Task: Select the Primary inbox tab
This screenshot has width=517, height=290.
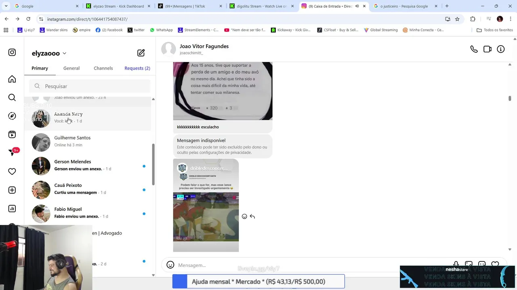Action: 40,68
